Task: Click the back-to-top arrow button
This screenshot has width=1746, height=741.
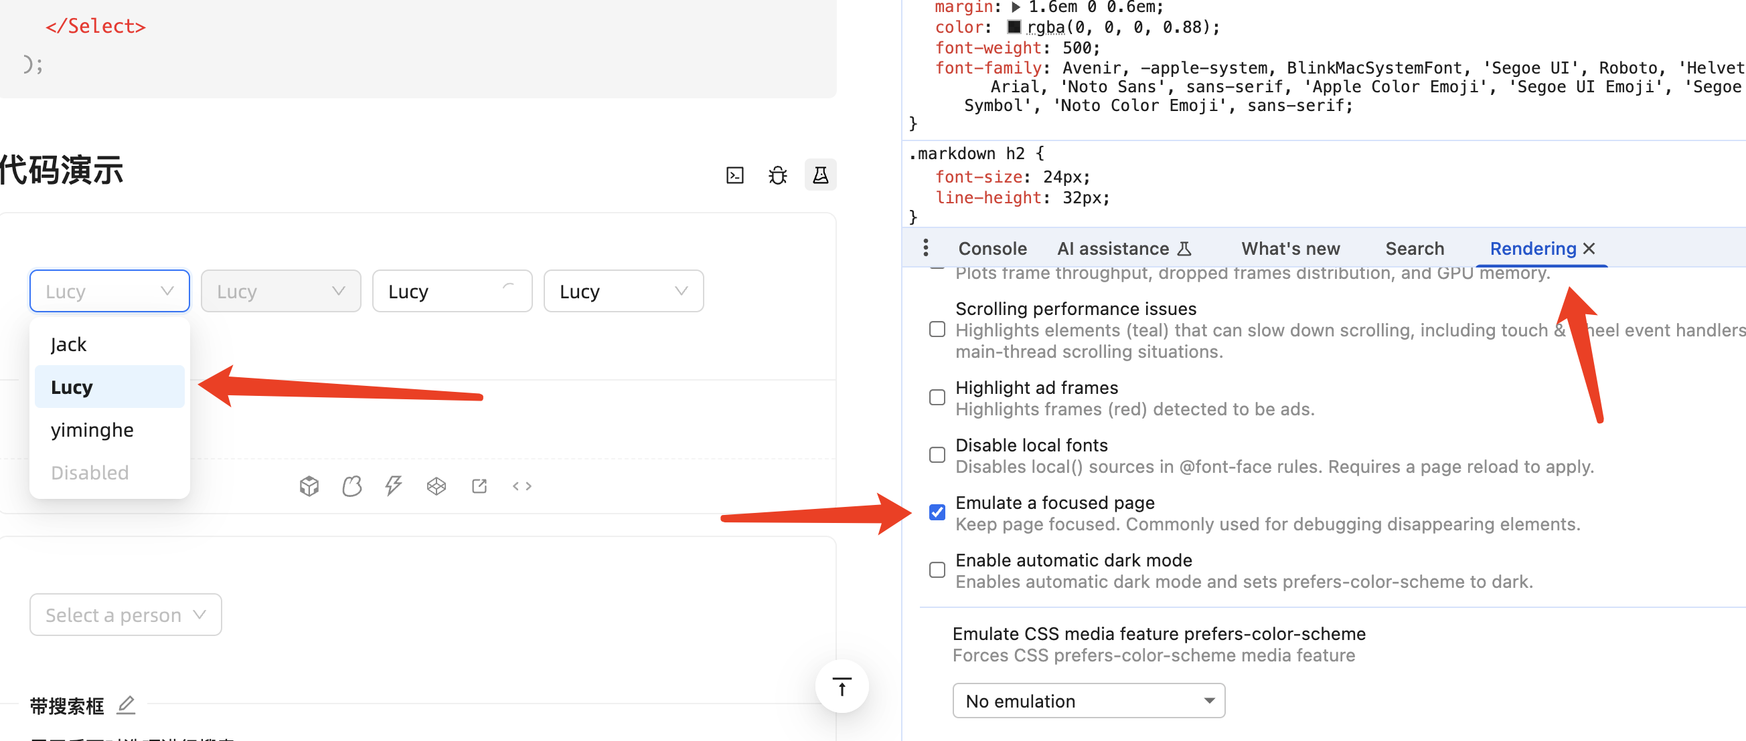Action: [841, 687]
